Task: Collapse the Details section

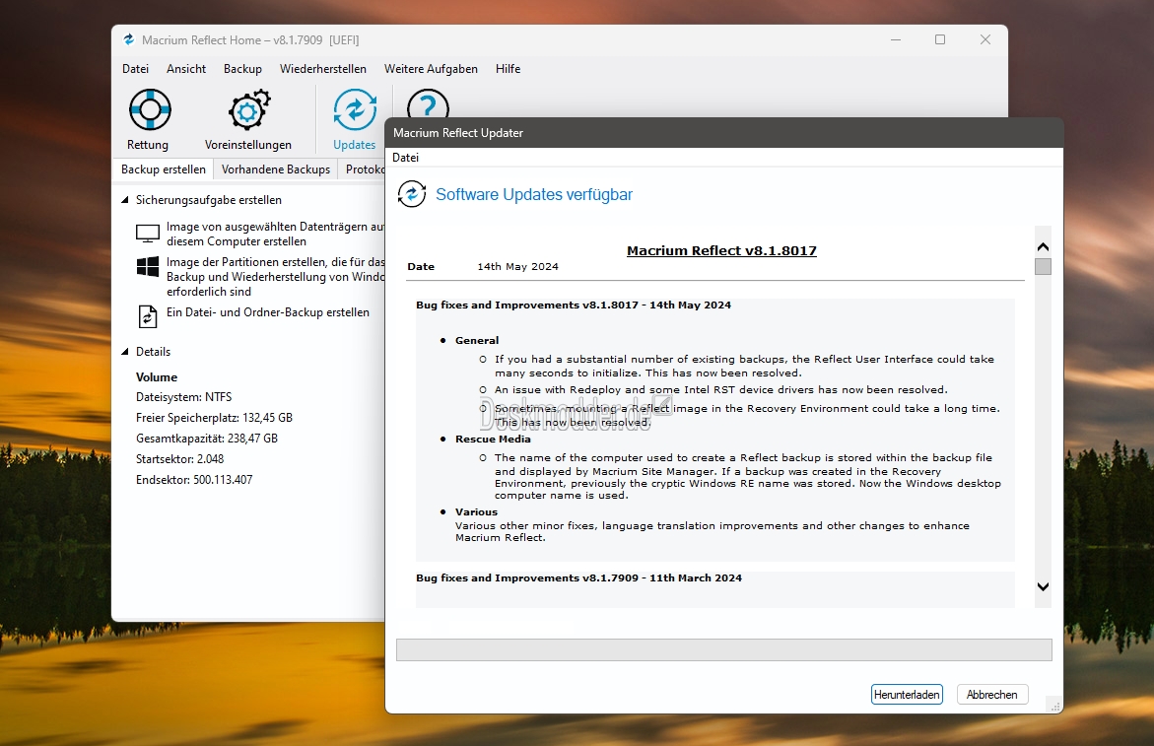Action: 125,352
